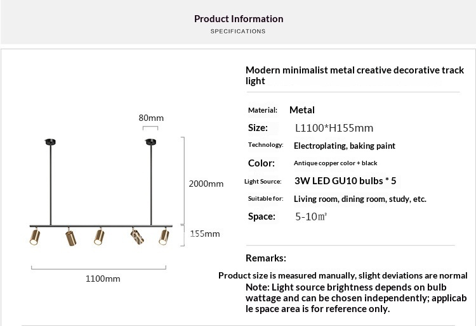476x326 pixels.
Task: Click the right ceiling mount under 80mm
Action: pyautogui.click(x=150, y=141)
